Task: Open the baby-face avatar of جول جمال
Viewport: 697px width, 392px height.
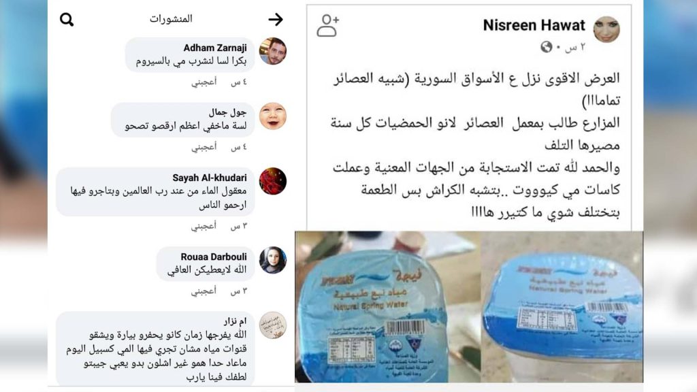Action: (272, 116)
